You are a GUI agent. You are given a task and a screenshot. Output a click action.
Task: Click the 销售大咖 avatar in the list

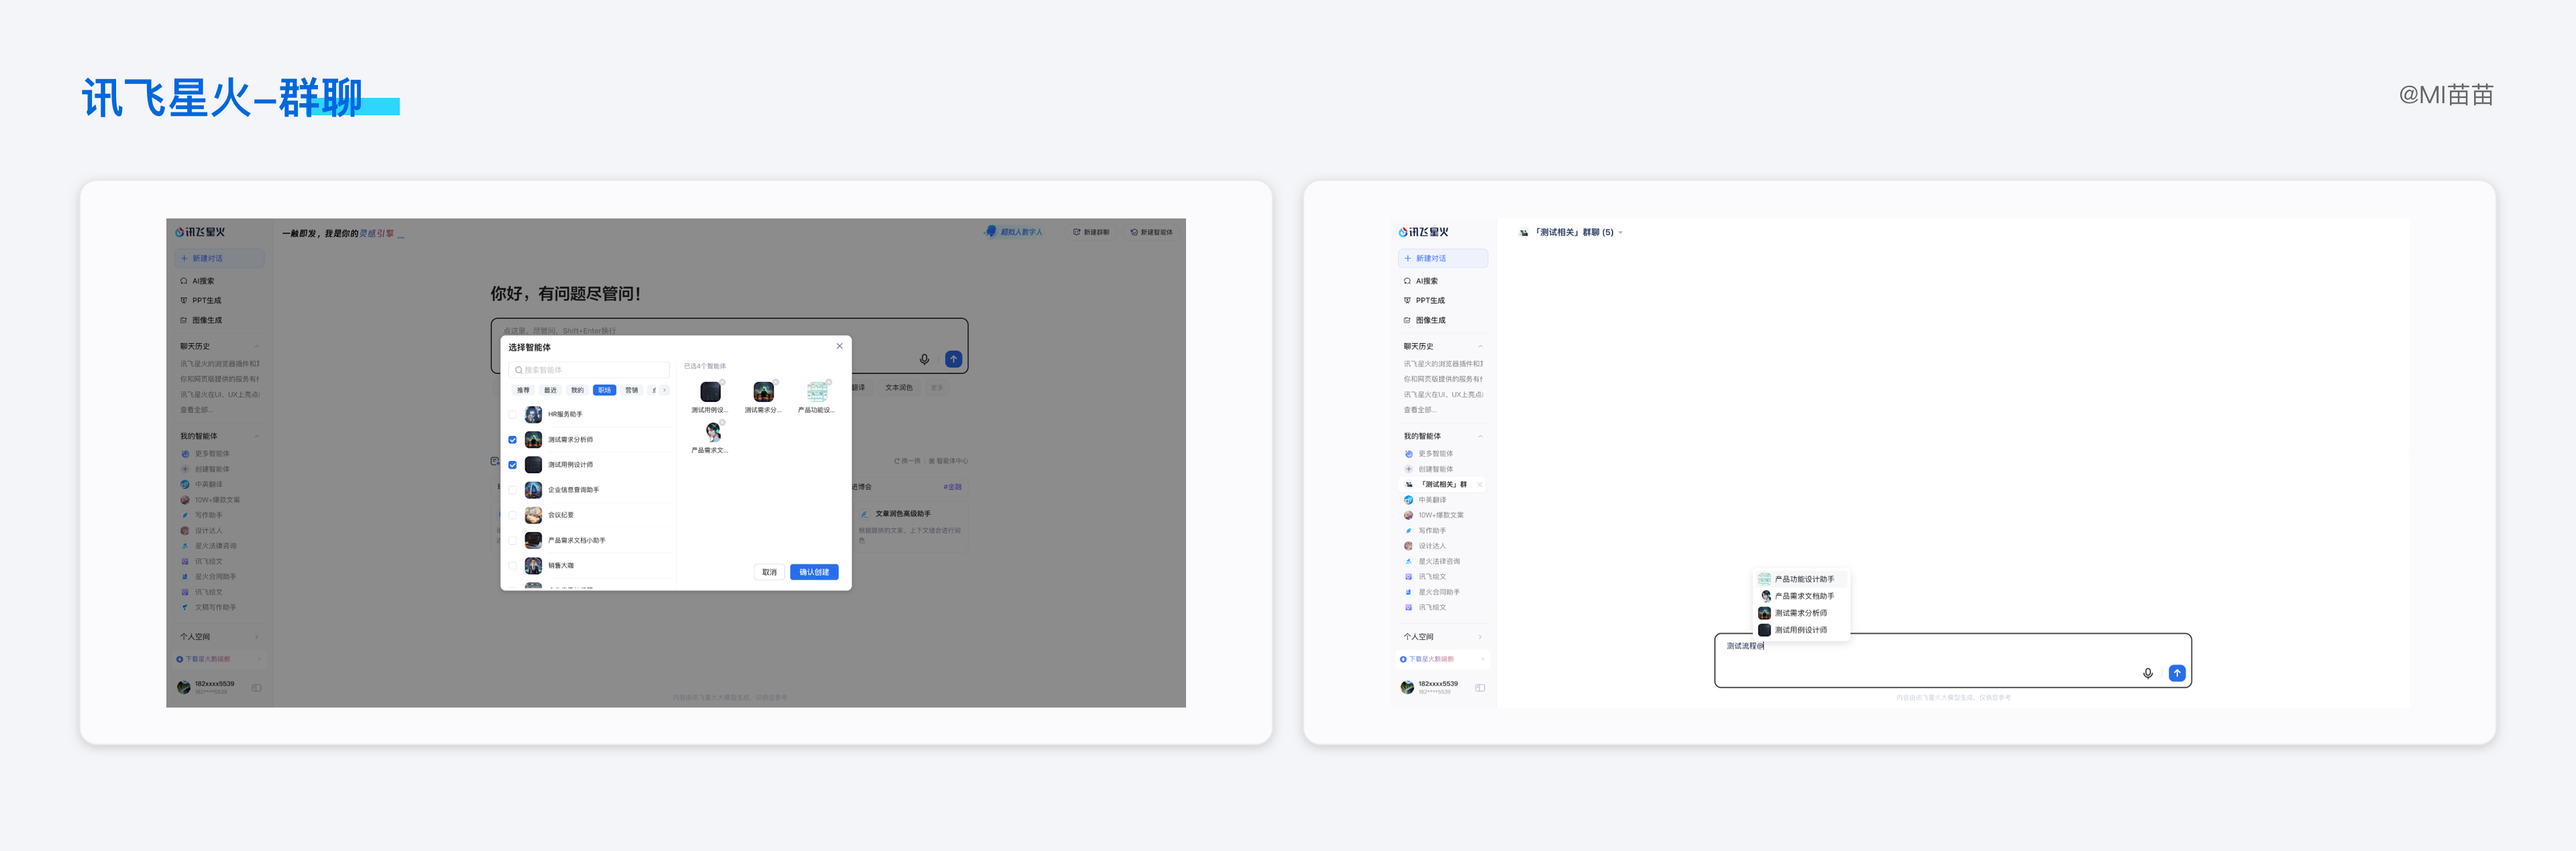coord(534,566)
